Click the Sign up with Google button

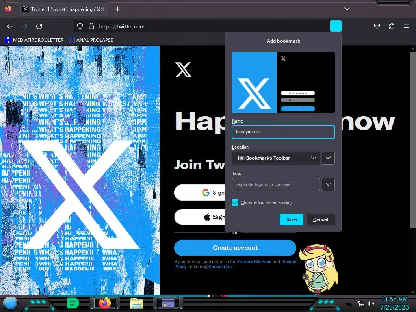[200, 193]
